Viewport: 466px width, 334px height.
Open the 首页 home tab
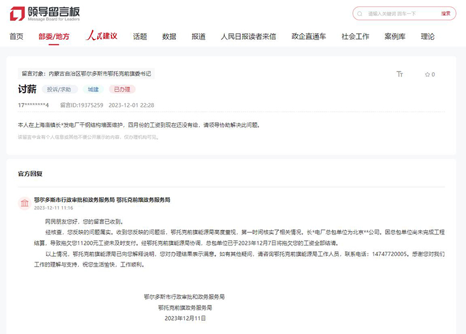(x=16, y=37)
